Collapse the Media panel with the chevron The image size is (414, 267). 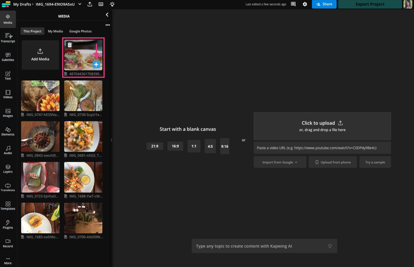coord(107,14)
